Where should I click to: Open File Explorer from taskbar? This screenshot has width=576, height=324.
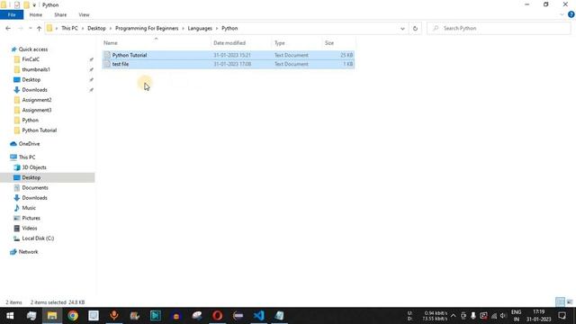tap(52, 316)
